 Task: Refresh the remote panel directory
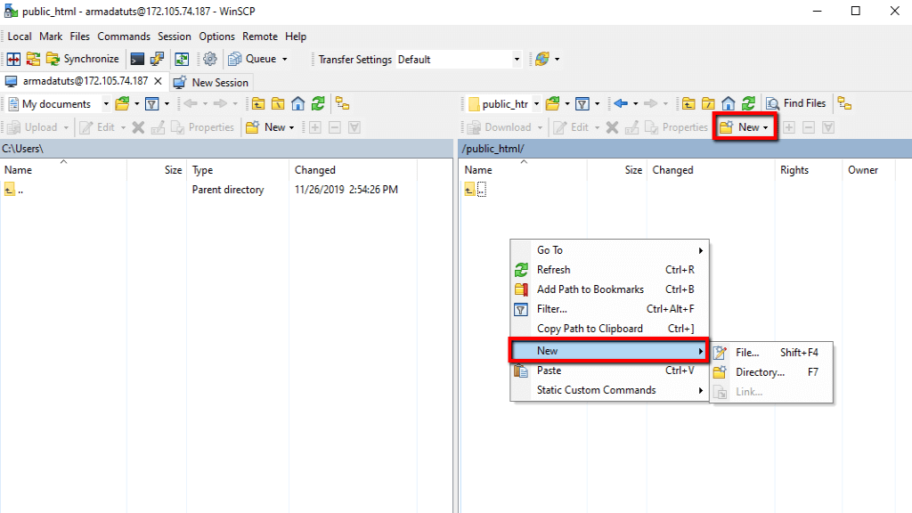748,103
